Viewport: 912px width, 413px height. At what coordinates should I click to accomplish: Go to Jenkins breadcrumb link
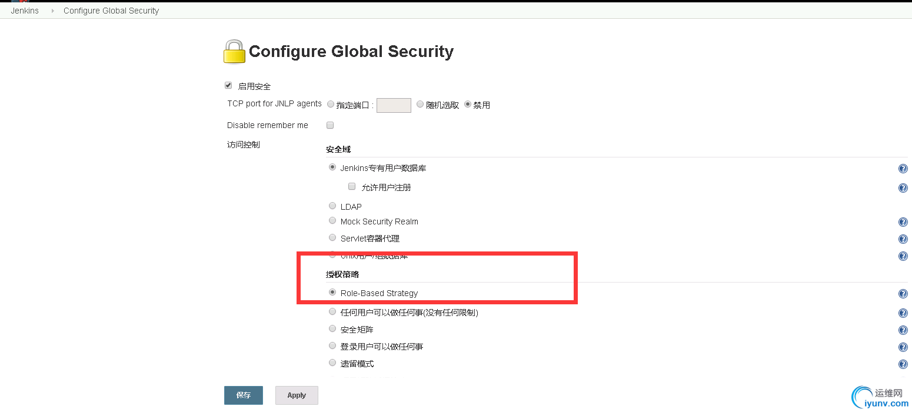tap(25, 11)
